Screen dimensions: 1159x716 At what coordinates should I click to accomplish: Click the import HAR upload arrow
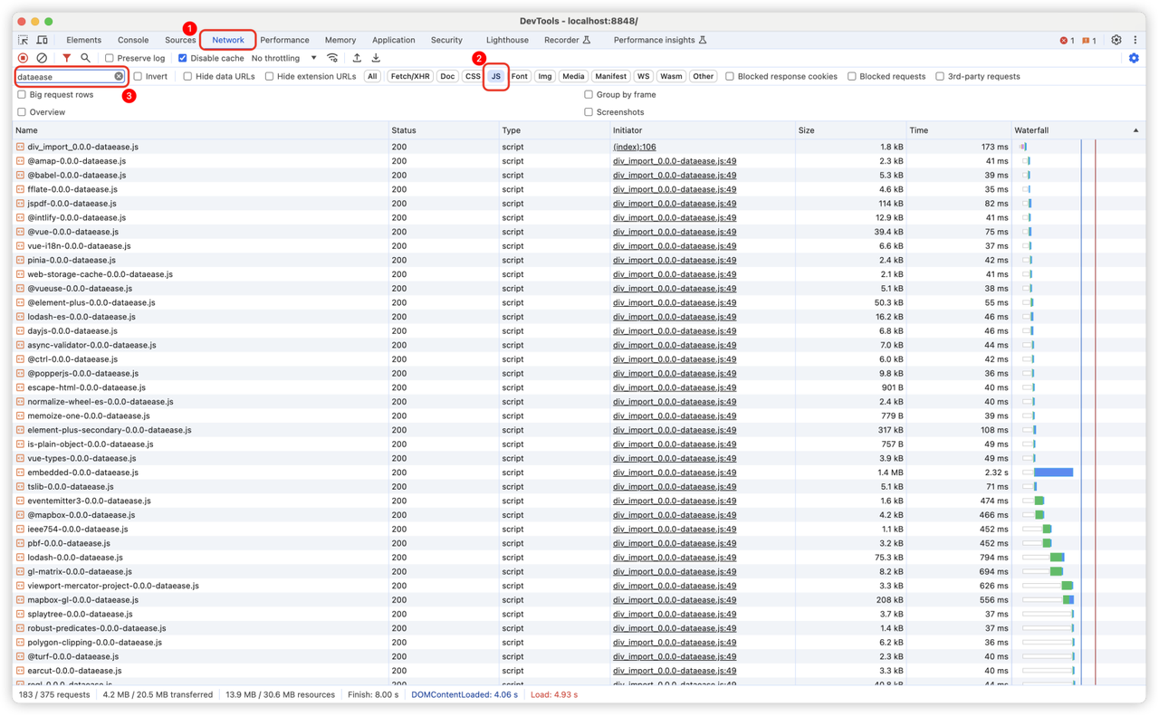tap(357, 58)
